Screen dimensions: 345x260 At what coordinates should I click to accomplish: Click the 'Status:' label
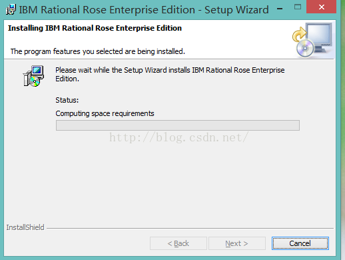tap(67, 100)
